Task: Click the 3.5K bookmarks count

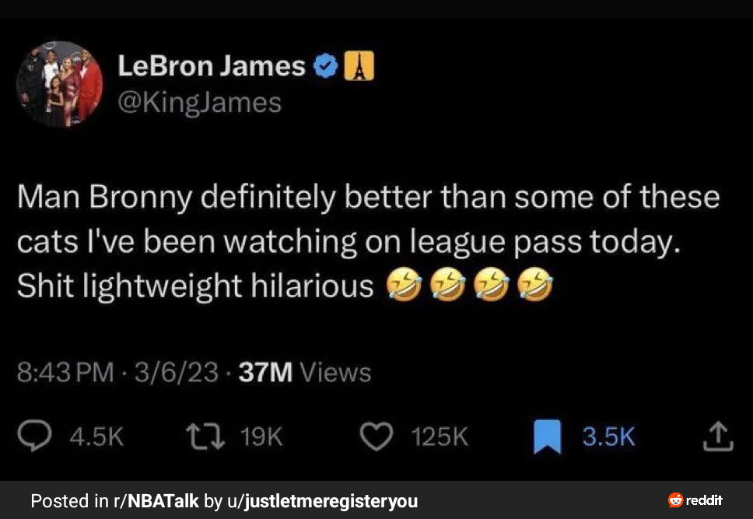Action: [x=608, y=437]
